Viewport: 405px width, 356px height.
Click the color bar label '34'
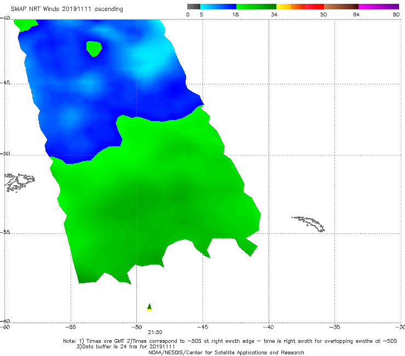coord(274,14)
